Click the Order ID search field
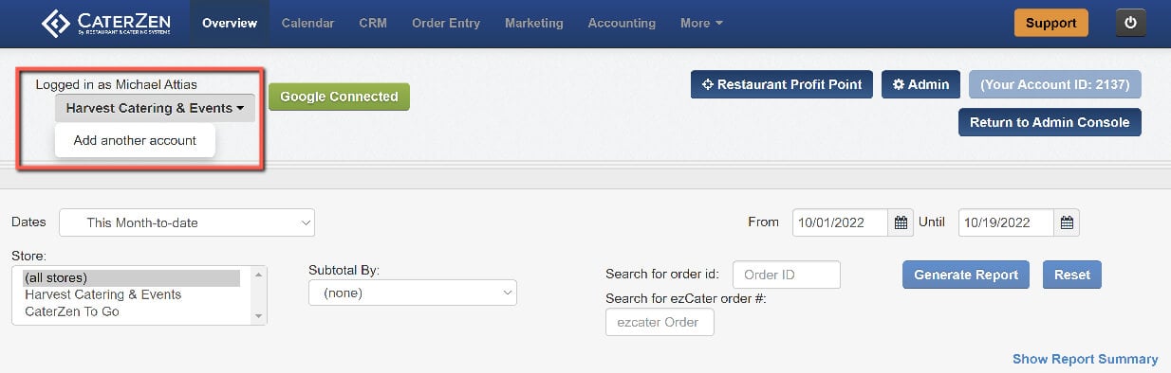The height and width of the screenshot is (373, 1171). 787,275
